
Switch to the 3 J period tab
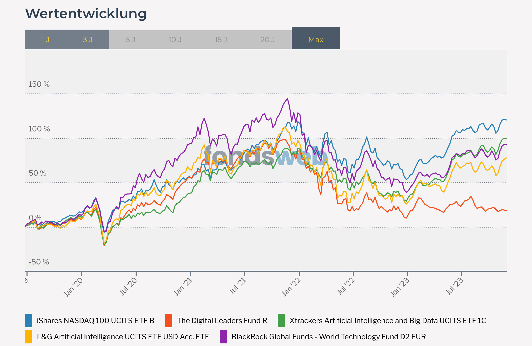[88, 40]
